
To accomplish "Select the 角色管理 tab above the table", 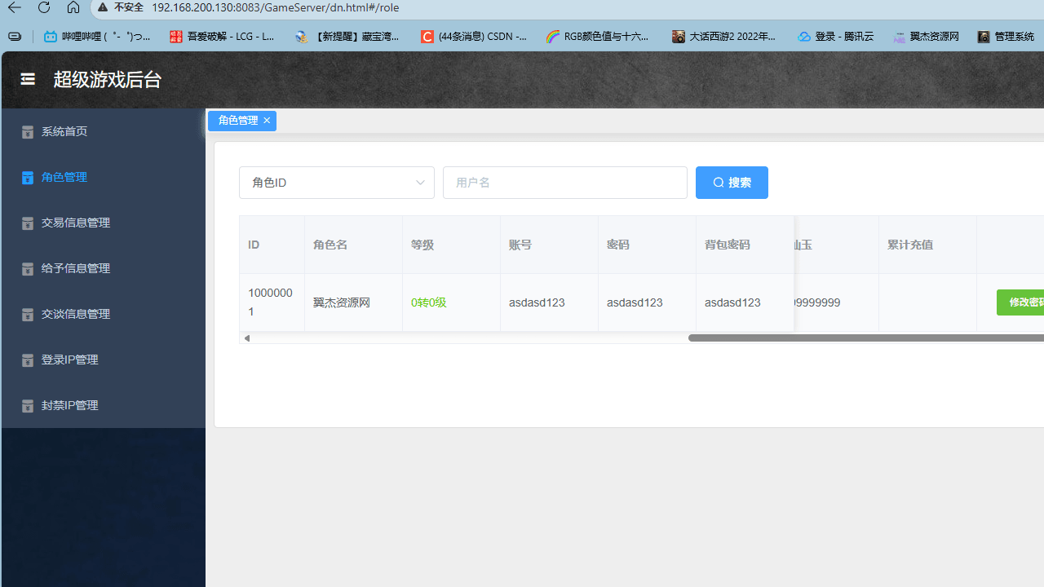I will [x=235, y=120].
